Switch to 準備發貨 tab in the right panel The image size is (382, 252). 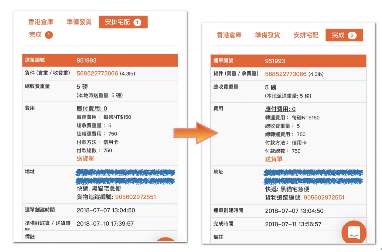(x=268, y=35)
